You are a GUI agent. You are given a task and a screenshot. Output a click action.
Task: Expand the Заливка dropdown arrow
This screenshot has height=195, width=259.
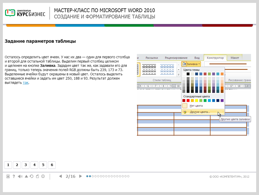(x=199, y=64)
